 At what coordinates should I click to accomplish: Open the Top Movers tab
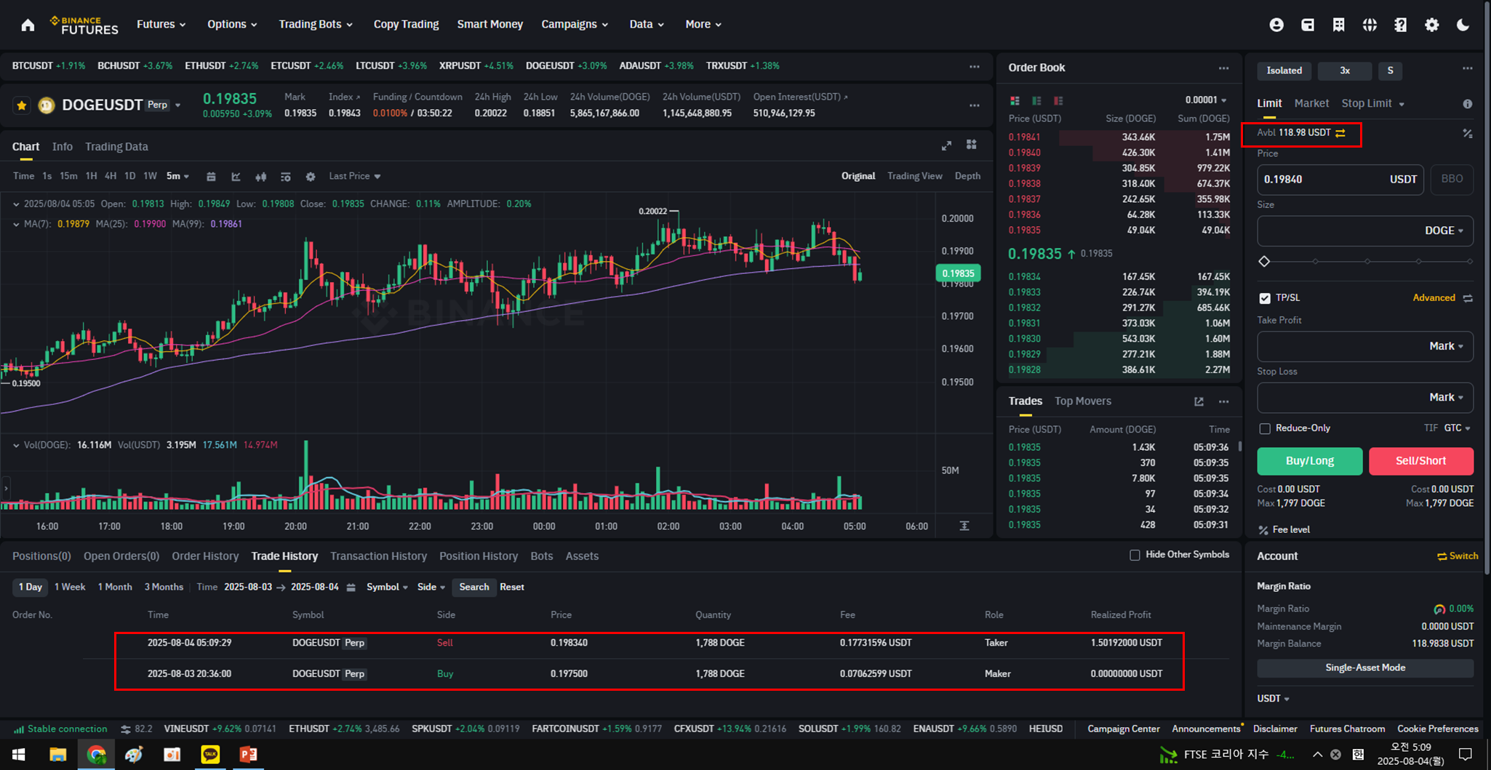[1082, 401]
